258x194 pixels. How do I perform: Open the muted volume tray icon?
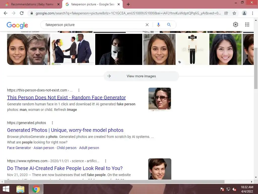point(234,189)
